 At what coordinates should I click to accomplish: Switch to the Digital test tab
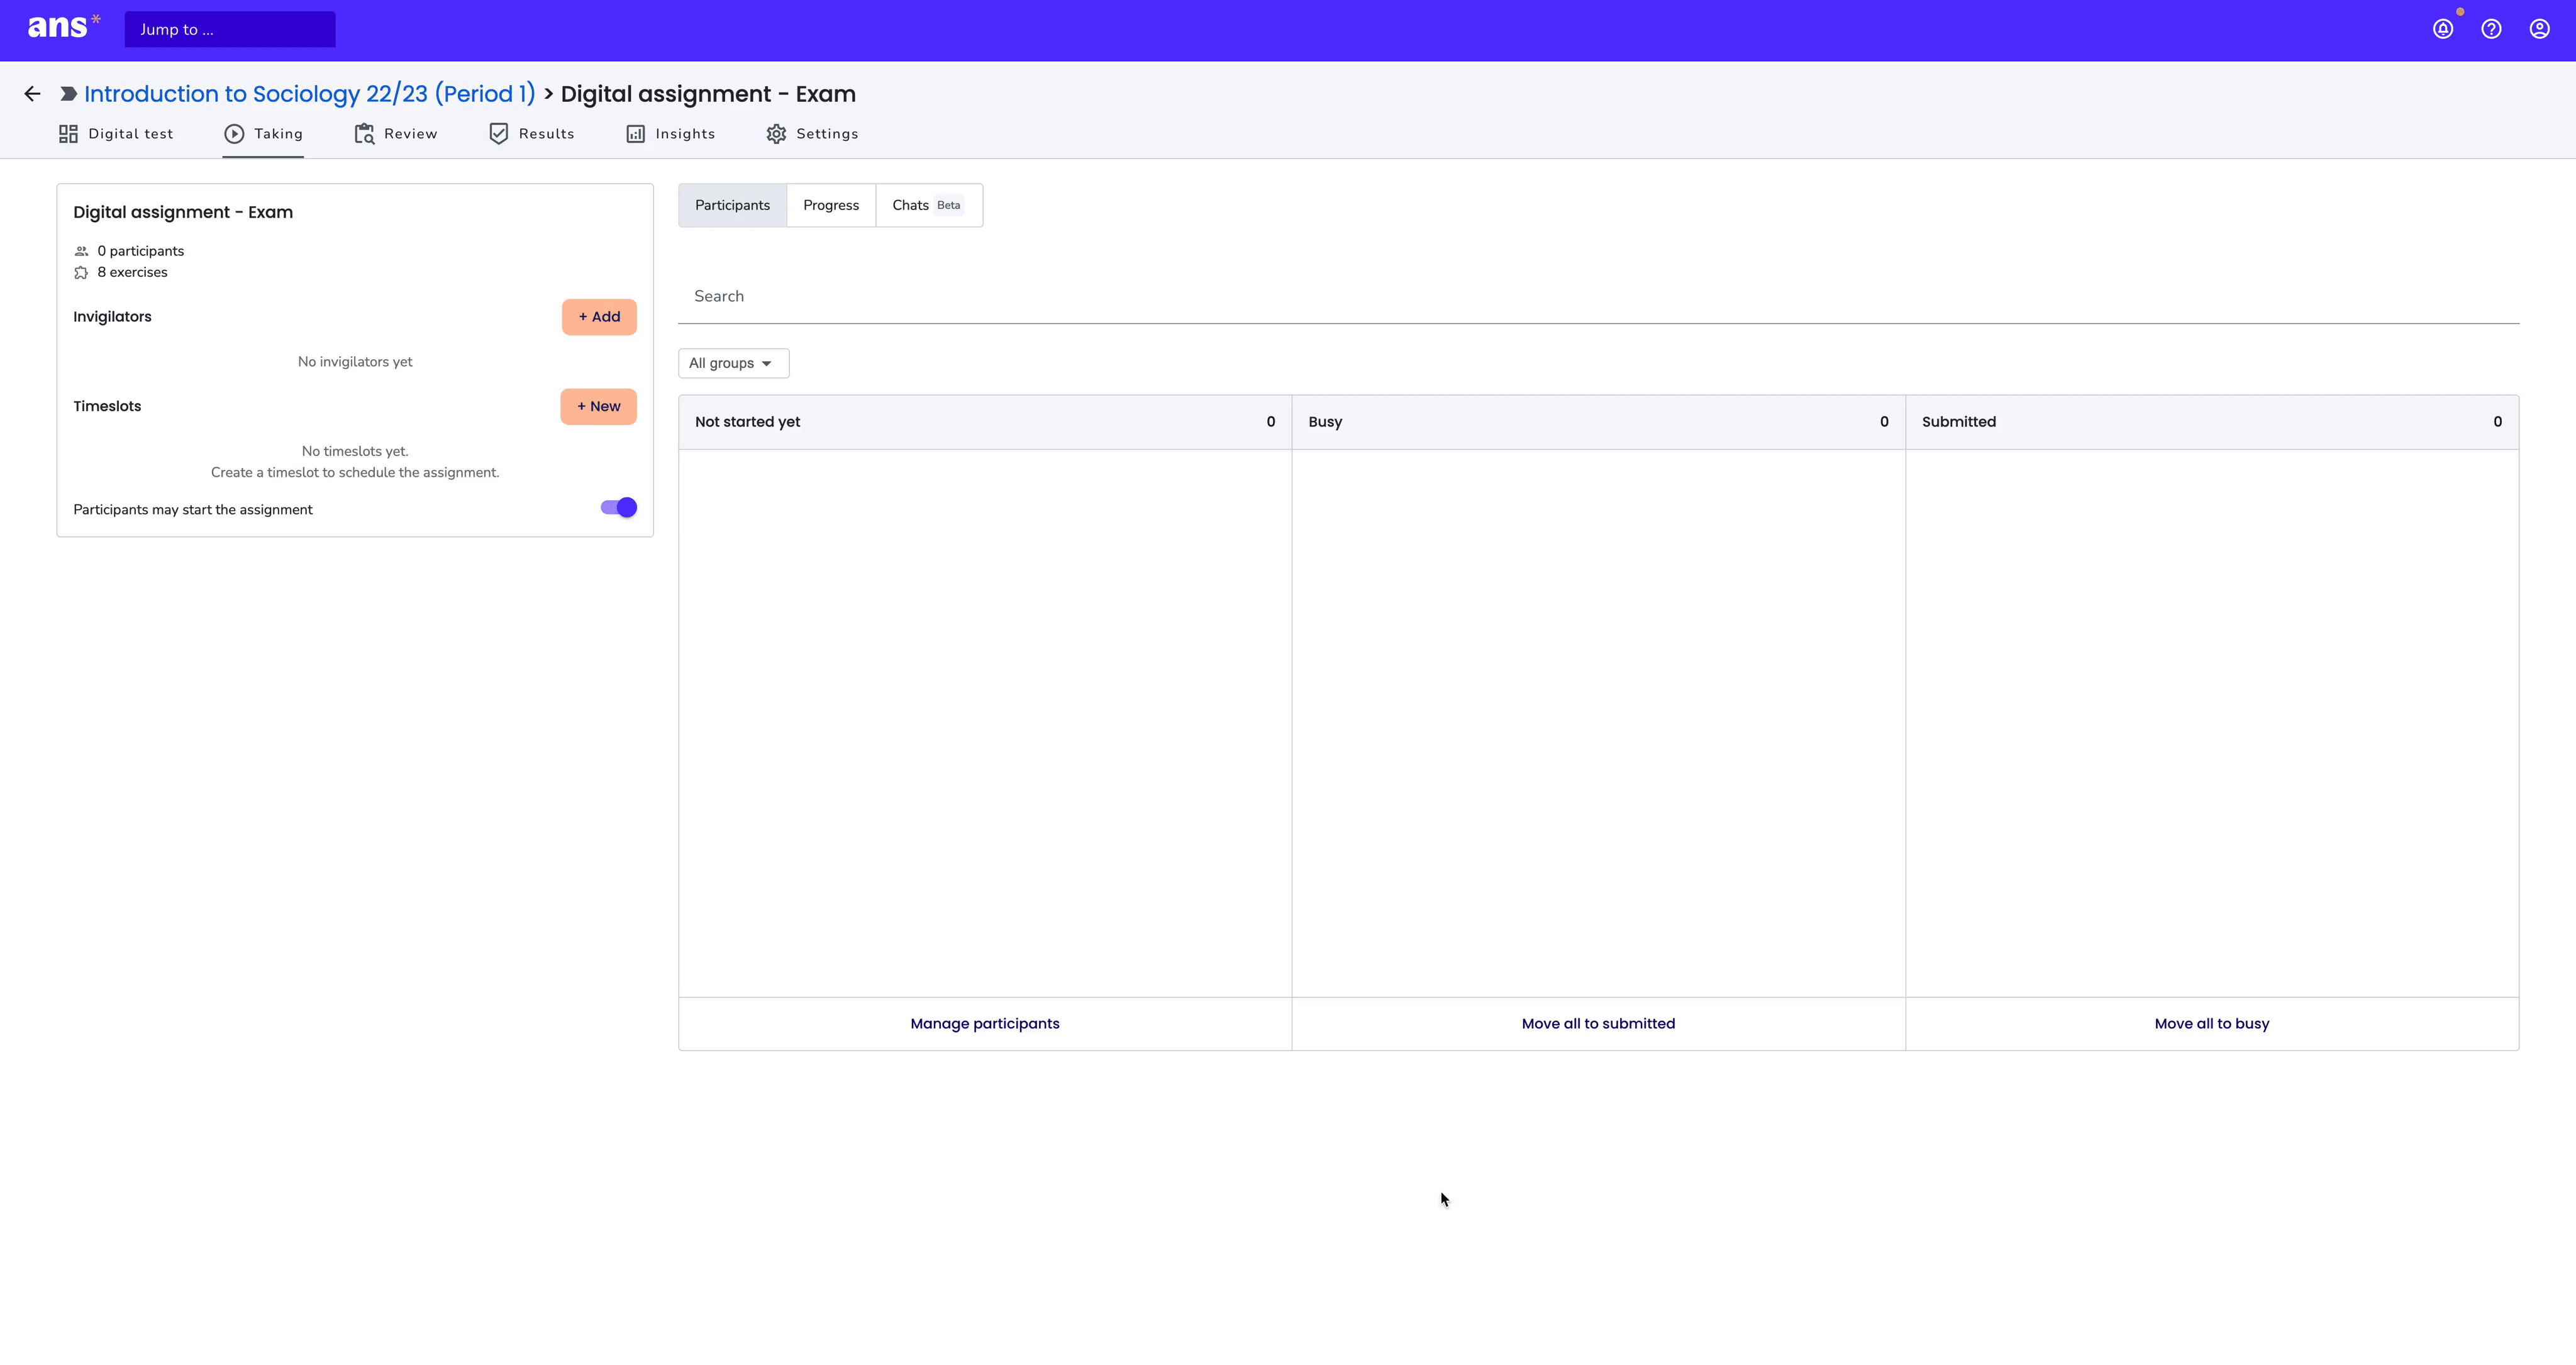116,134
